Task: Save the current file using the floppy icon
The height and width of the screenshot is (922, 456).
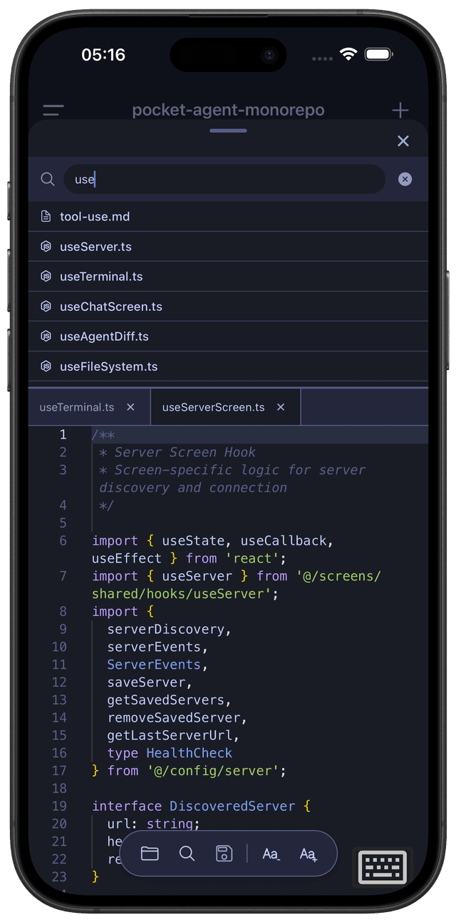Action: (224, 853)
